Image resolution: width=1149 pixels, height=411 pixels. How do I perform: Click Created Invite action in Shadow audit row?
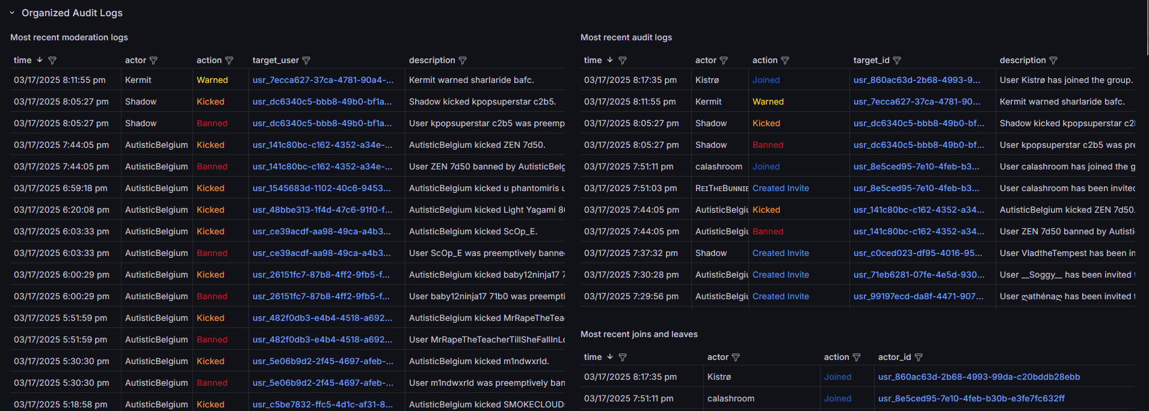[780, 253]
